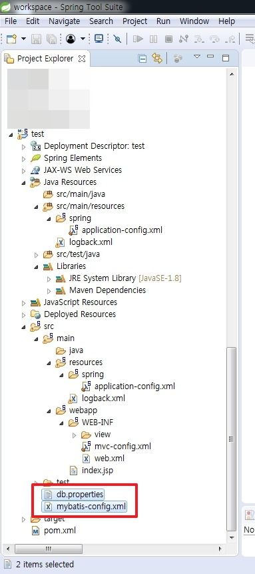Click the Skip All Breakpoints icon

(117, 39)
